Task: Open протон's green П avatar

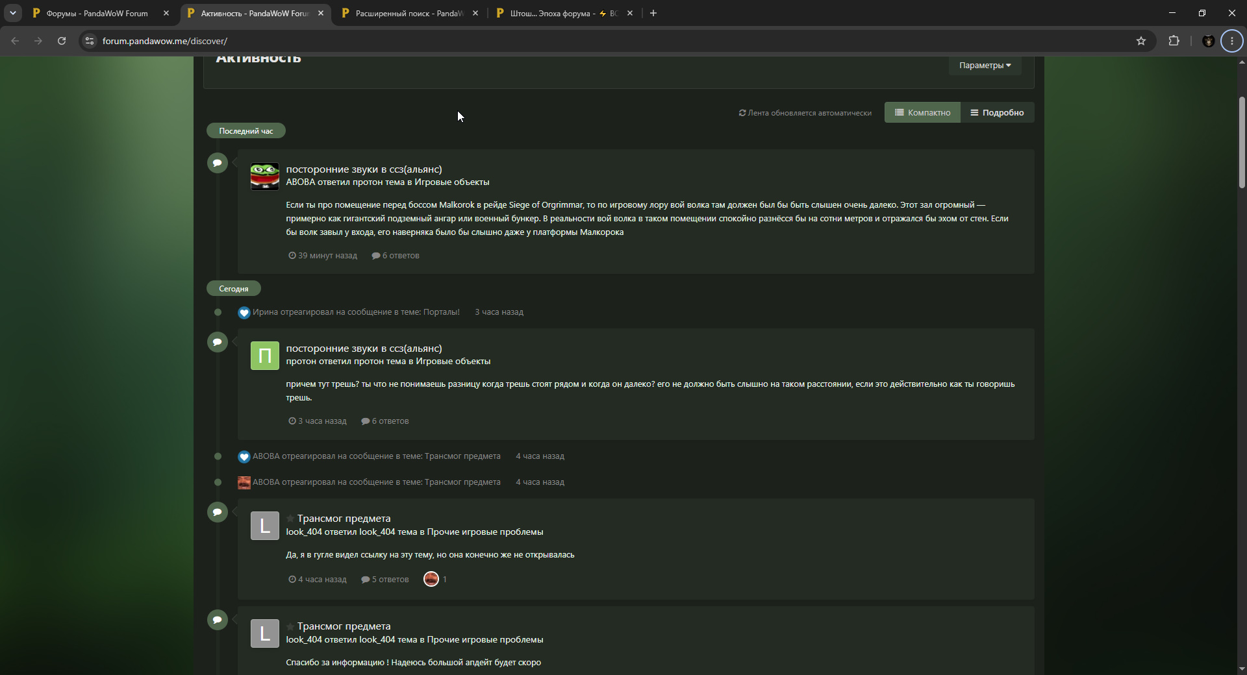Action: 265,356
